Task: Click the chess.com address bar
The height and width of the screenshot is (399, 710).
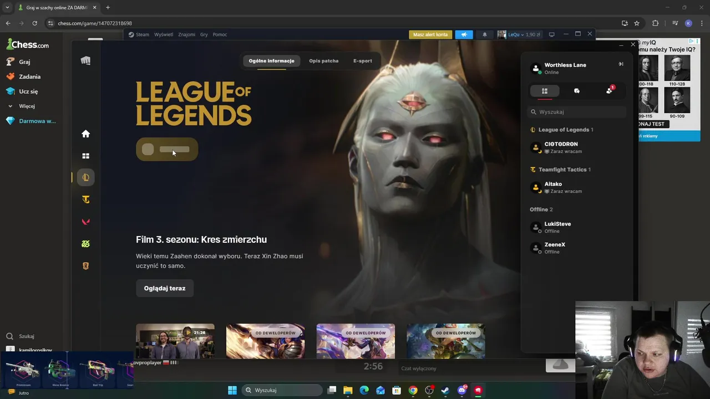Action: coord(333,23)
